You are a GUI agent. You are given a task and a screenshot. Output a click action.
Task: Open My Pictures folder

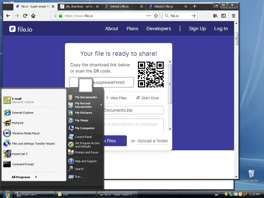tap(85, 113)
